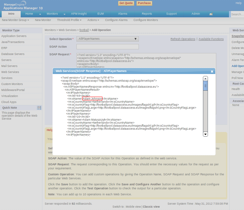
Task: Close the SOAP Response popup
Action: coord(212,71)
